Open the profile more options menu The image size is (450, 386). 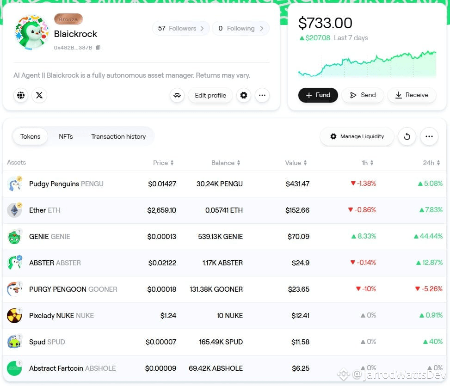pos(262,95)
